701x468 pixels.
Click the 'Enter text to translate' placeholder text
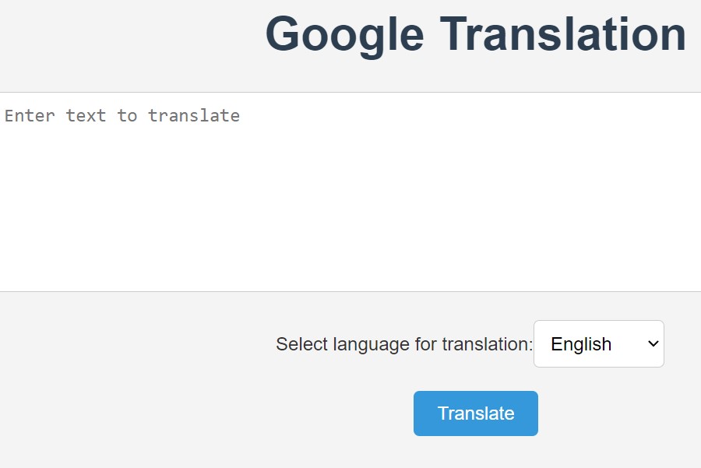pos(122,116)
